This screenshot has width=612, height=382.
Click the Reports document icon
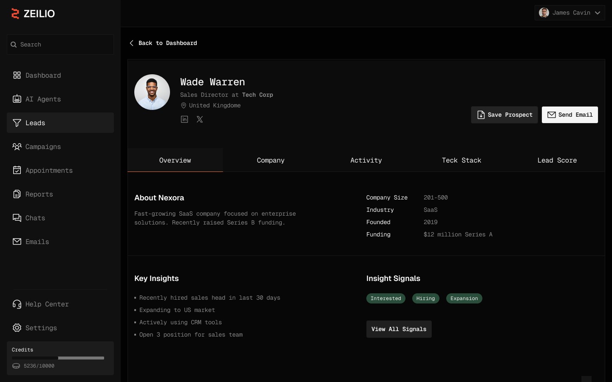tap(17, 194)
